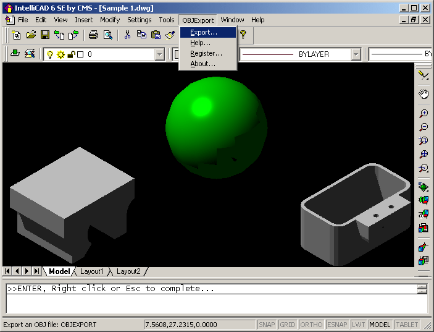The width and height of the screenshot is (434, 332).
Task: Click the Open folder toolbar icon
Action: point(31,35)
